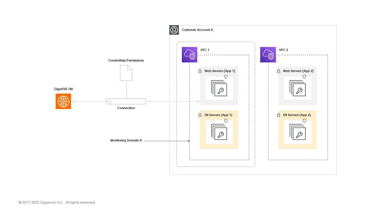Click the lock icon beside DB Servers (App 2)
This screenshot has height=210, width=373.
279,115
